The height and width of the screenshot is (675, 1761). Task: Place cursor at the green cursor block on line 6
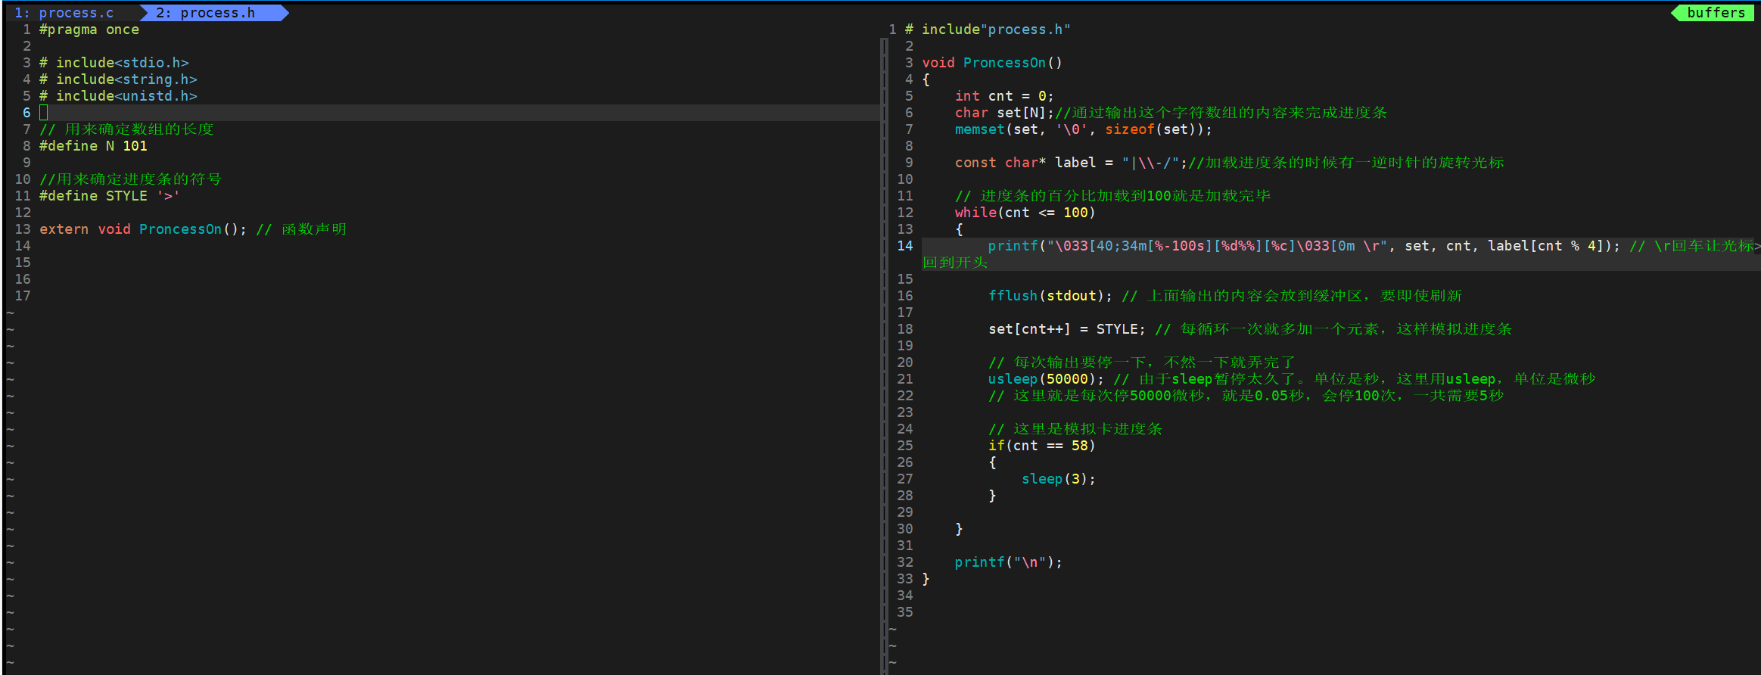coord(44,113)
